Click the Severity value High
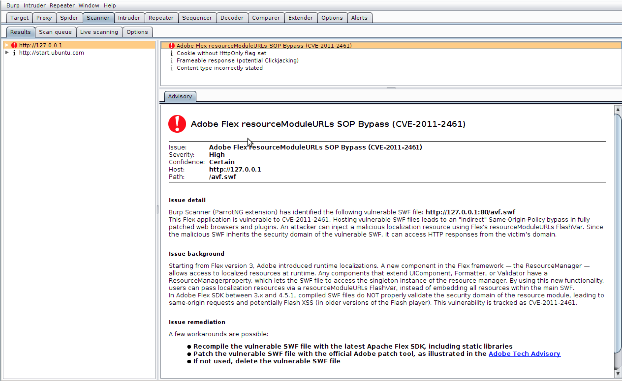622x381 pixels. (217, 155)
